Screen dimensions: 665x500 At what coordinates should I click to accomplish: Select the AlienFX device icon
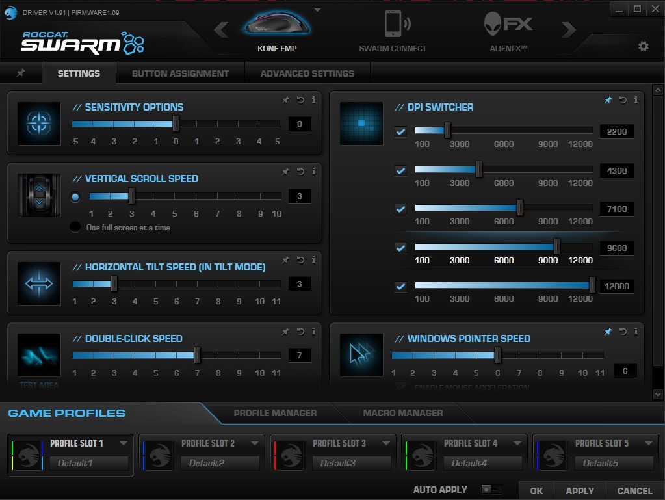(508, 25)
